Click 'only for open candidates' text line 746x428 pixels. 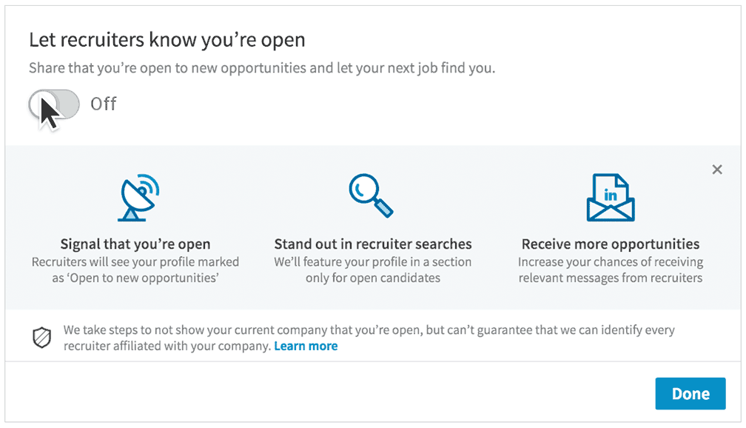pos(373,278)
